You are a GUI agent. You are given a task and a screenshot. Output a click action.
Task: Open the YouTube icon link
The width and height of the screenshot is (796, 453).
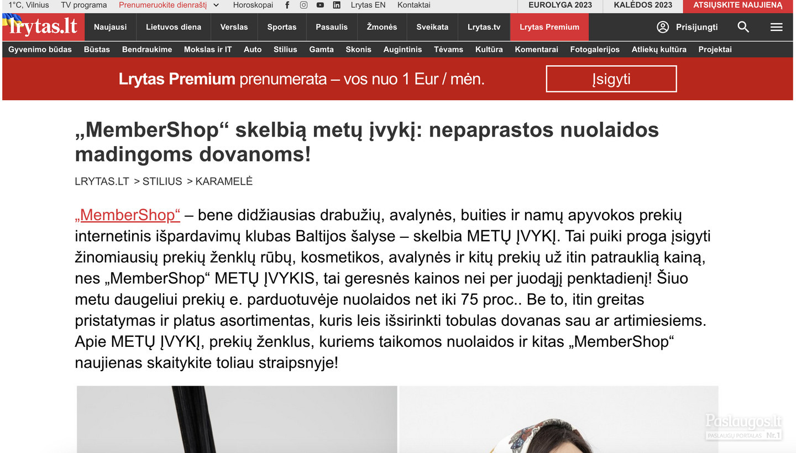click(x=320, y=5)
